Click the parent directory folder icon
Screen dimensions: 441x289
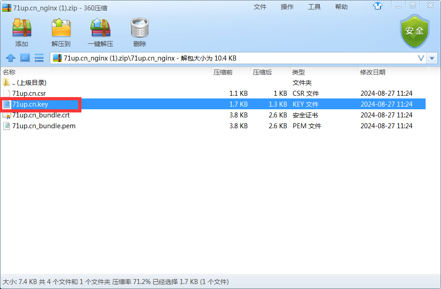(x=6, y=83)
